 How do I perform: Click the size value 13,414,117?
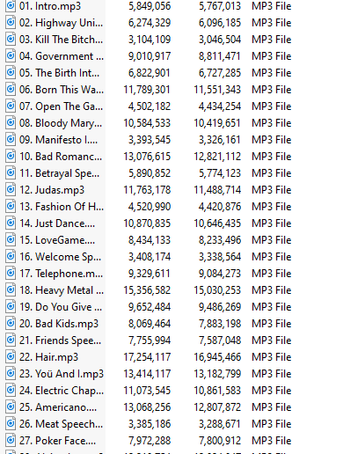[147, 374]
